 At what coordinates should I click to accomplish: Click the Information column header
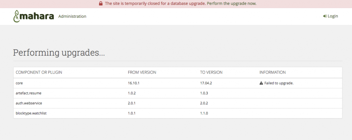(x=273, y=73)
